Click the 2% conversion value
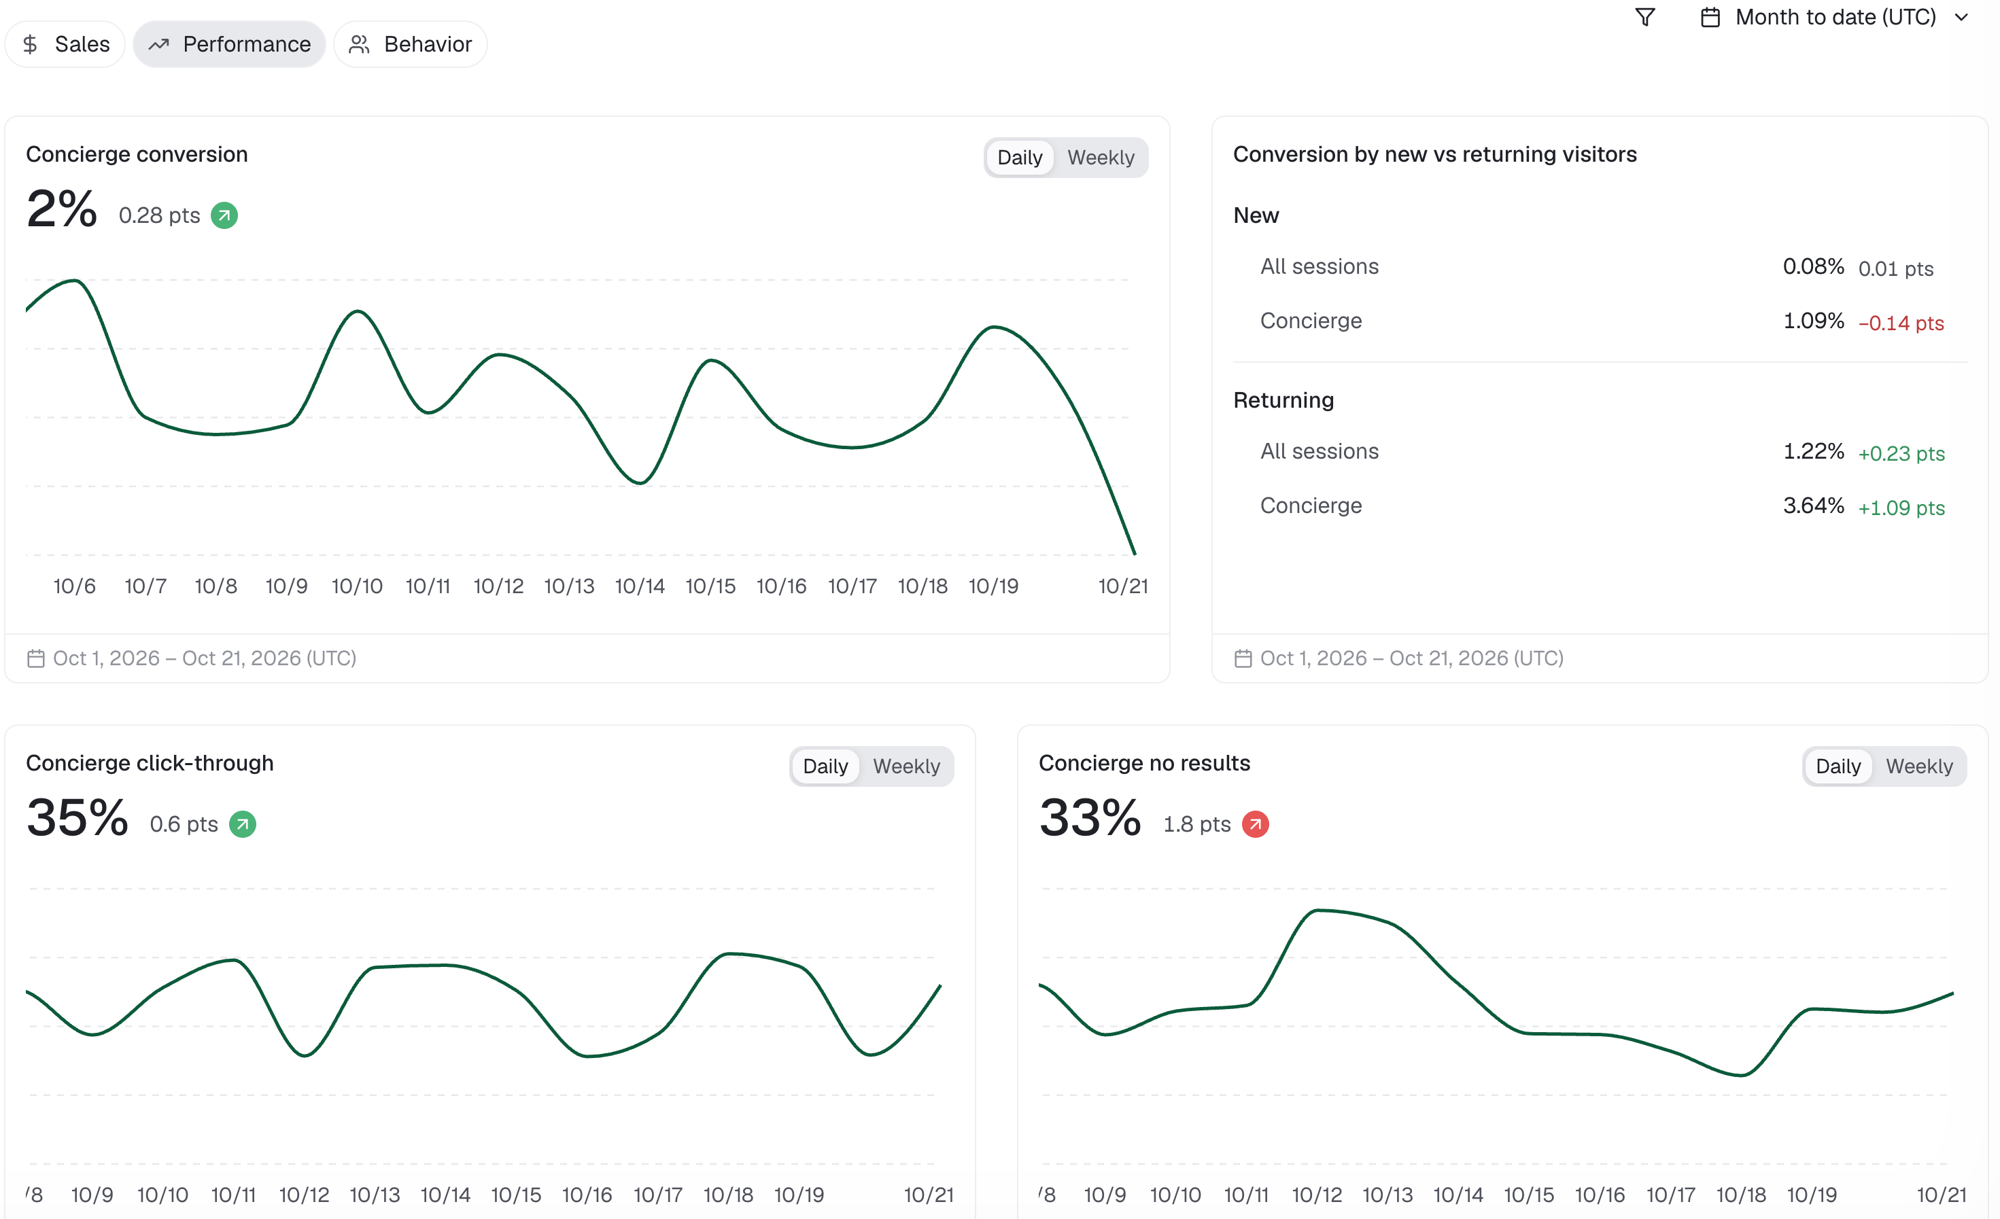Image resolution: width=2000 pixels, height=1219 pixels. pyautogui.click(x=62, y=209)
